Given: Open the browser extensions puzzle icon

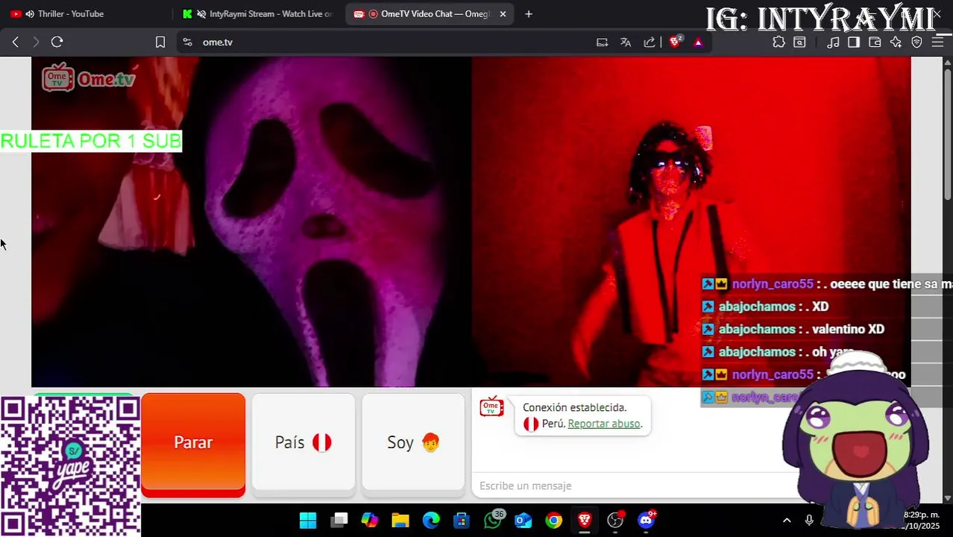Looking at the screenshot, I should 779,43.
